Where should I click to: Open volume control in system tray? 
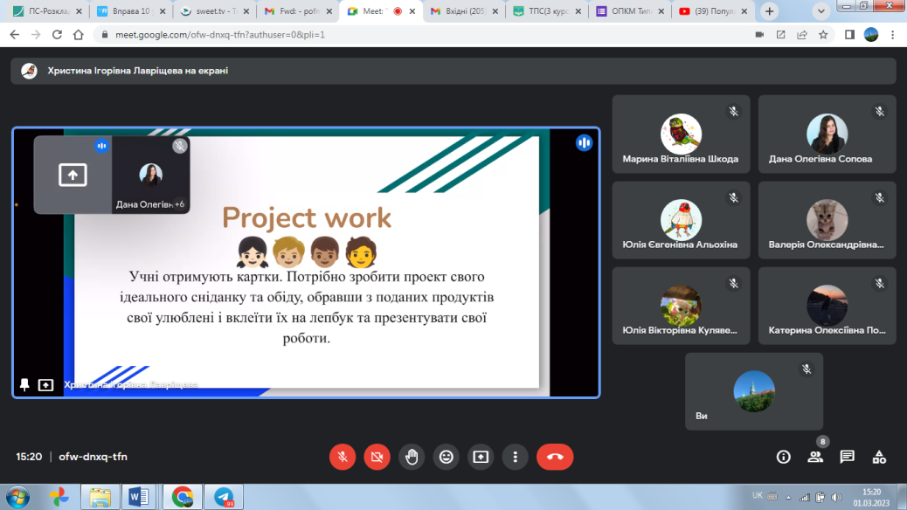pyautogui.click(x=836, y=497)
